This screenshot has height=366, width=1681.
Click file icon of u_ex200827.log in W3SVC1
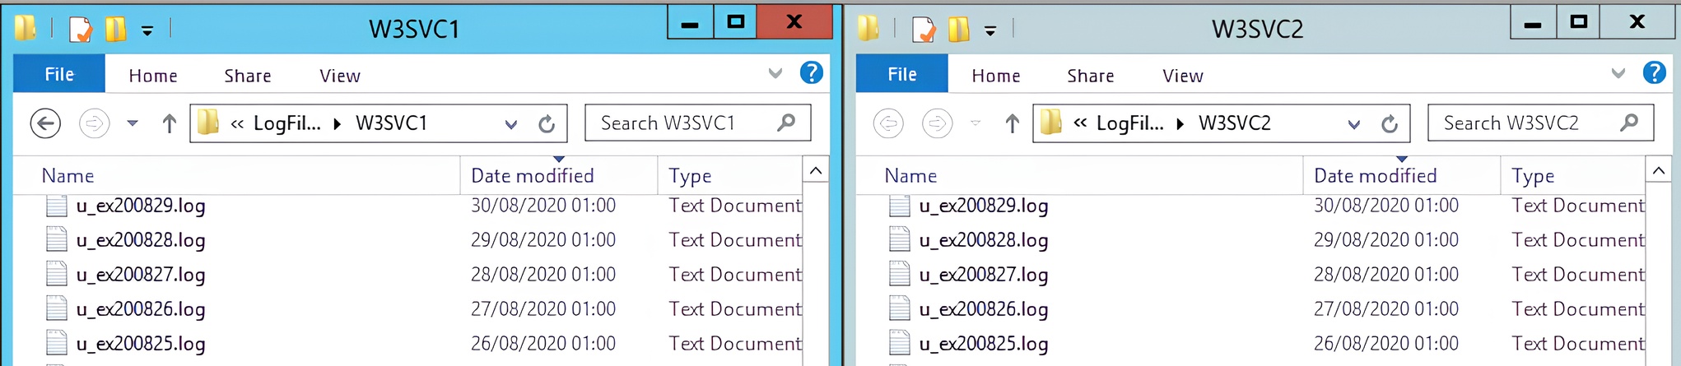pos(57,274)
